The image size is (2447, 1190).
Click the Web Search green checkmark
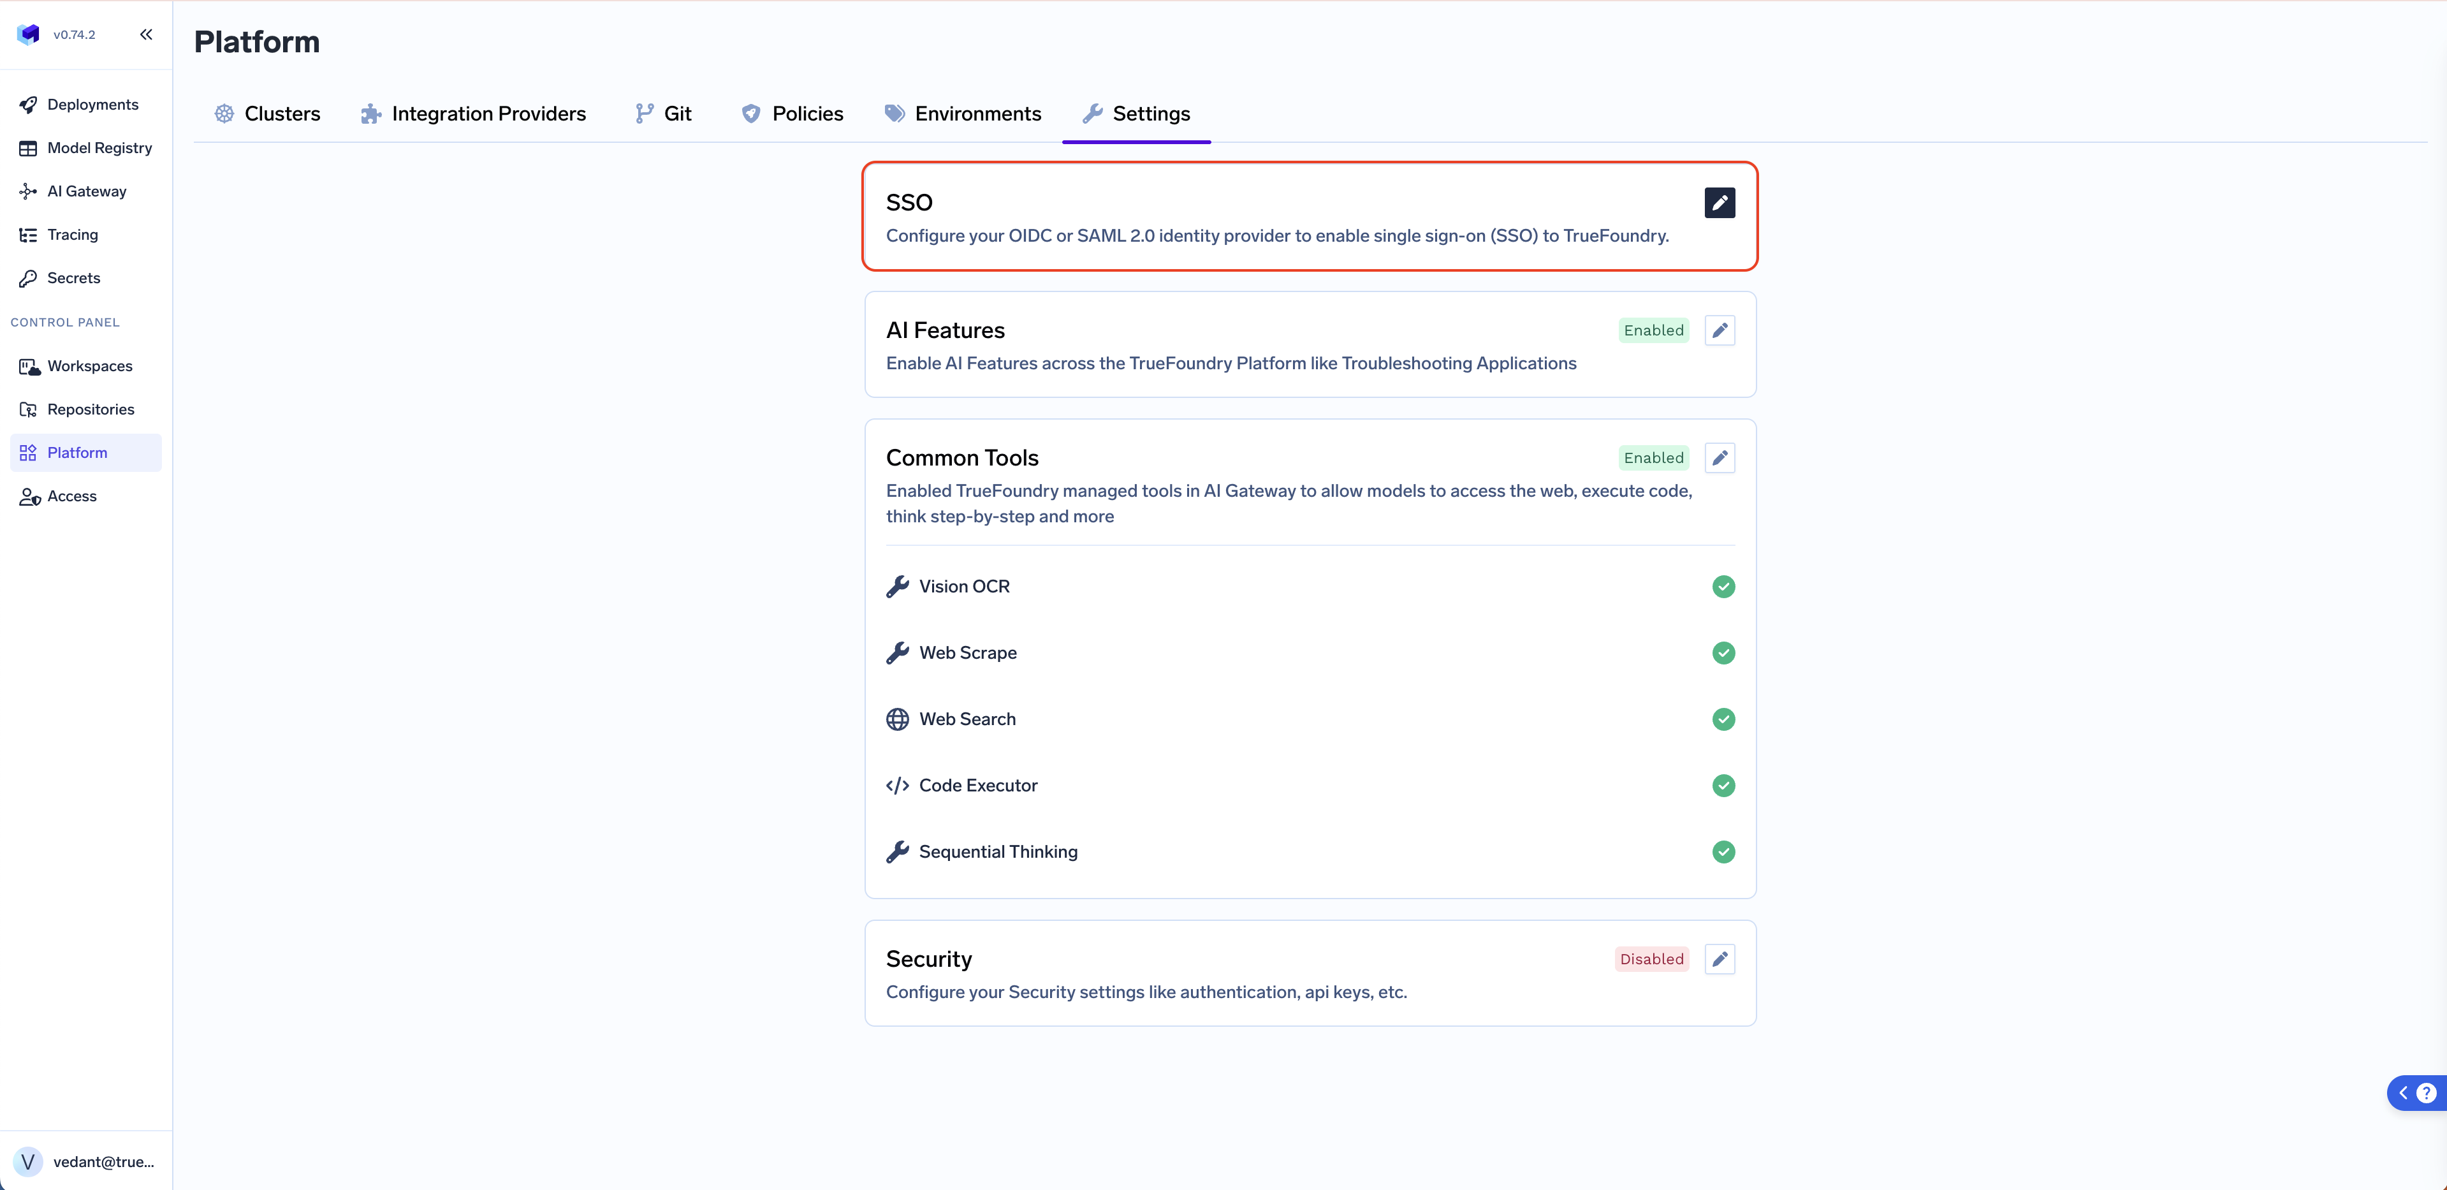[1723, 719]
